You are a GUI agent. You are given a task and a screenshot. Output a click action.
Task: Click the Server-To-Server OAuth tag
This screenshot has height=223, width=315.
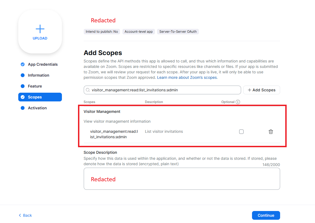(x=178, y=32)
